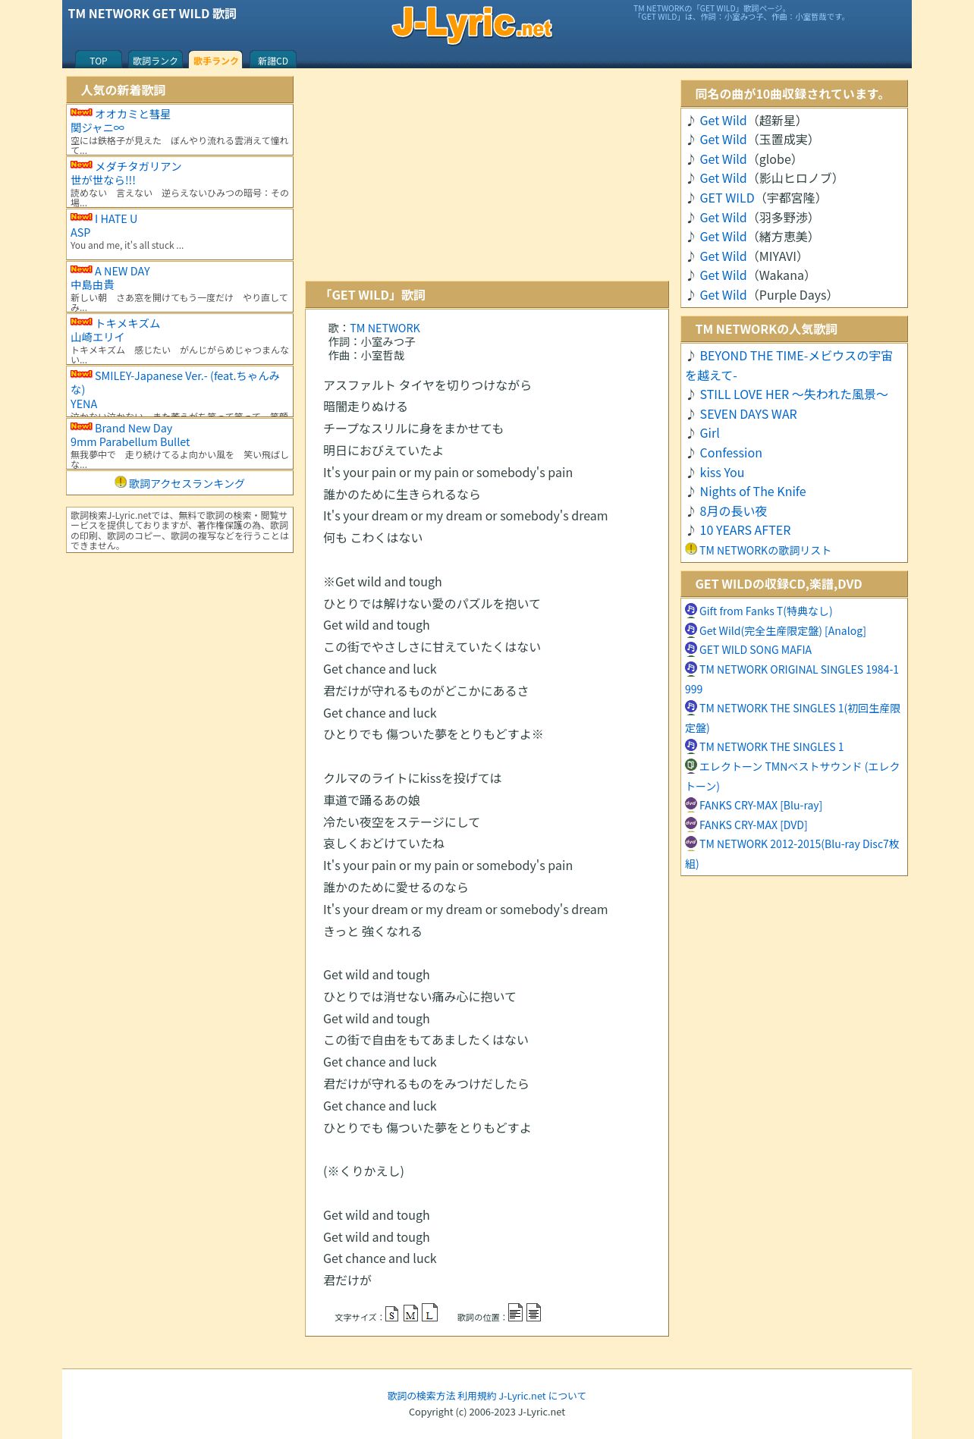Screen dimensions: 974x1439
Task: Click CD icon beside GET WILD SONG MAFIA
Action: (691, 648)
